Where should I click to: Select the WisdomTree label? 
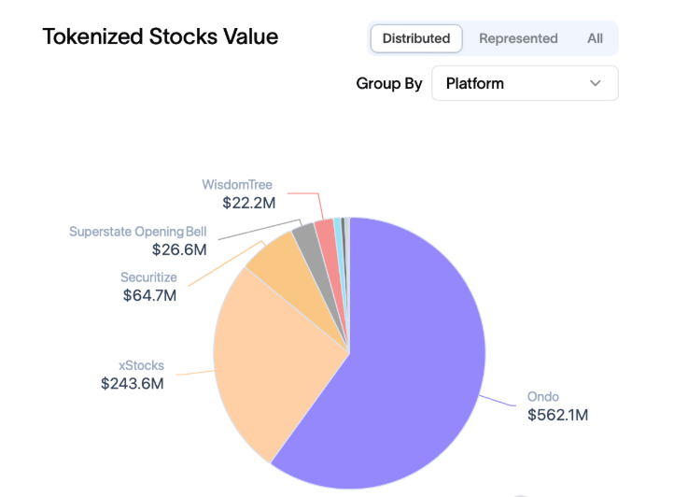point(237,184)
